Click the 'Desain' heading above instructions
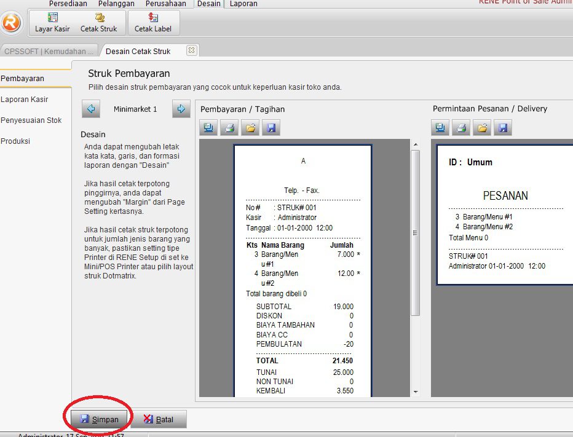 [x=93, y=135]
